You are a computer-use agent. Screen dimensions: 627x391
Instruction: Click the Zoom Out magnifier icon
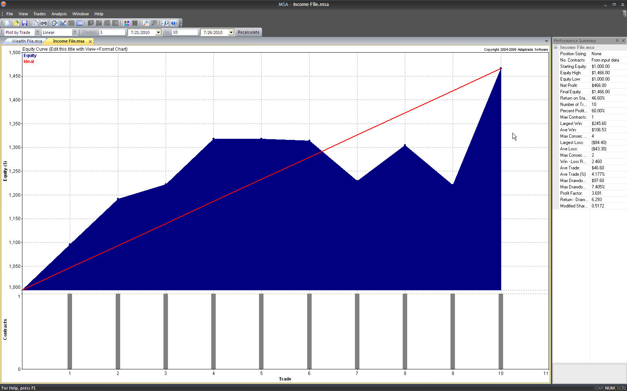tap(154, 23)
